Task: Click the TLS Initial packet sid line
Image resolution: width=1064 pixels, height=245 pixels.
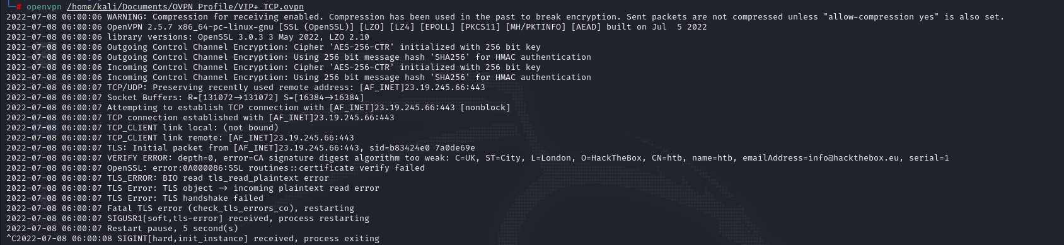Action: pyautogui.click(x=241, y=148)
